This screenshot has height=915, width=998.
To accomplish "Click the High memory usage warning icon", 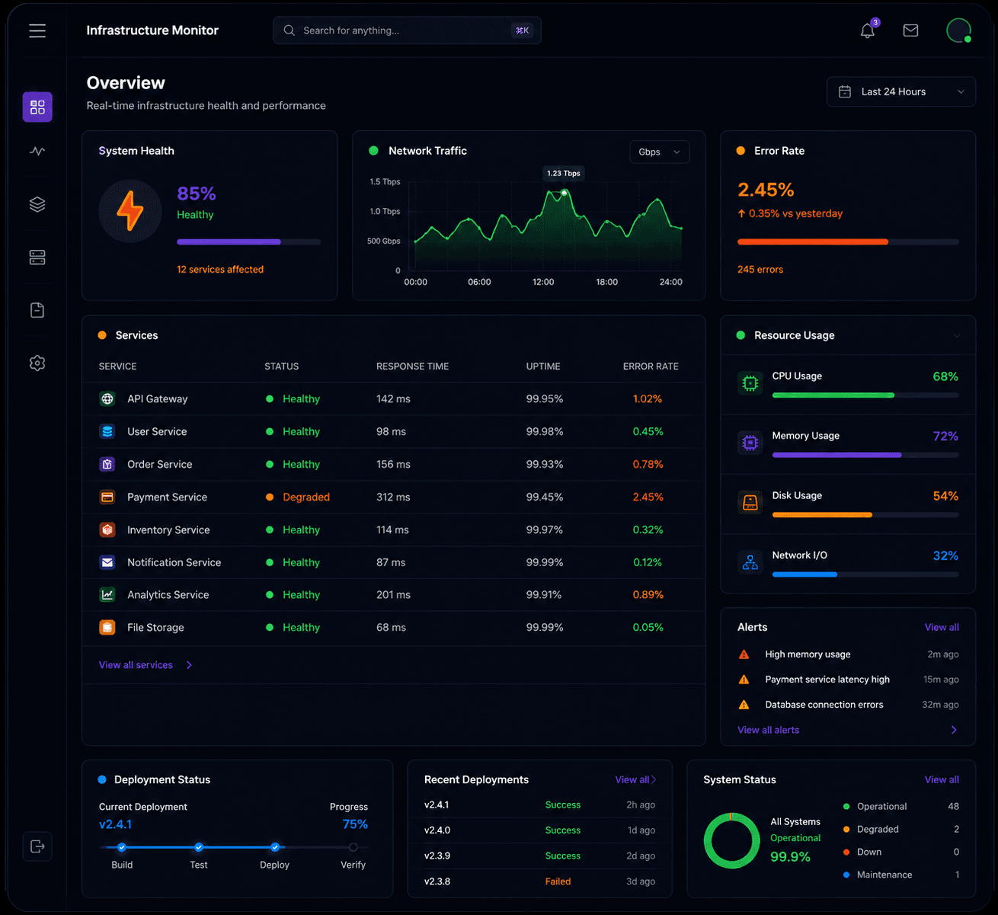I will click(744, 654).
